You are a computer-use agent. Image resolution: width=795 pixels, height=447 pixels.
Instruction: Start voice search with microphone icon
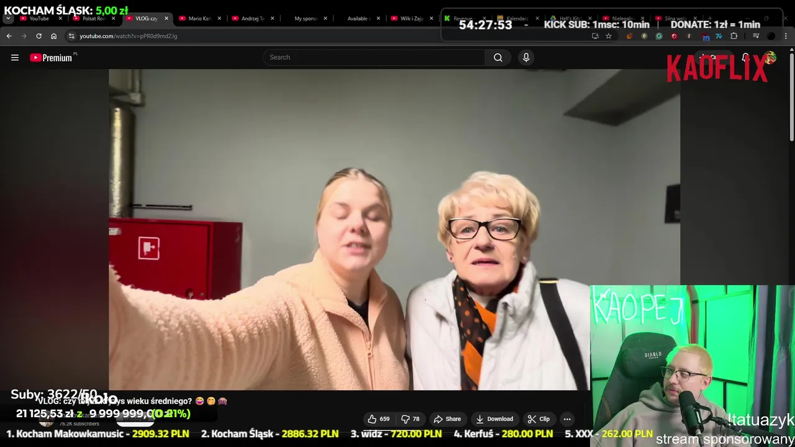[526, 57]
